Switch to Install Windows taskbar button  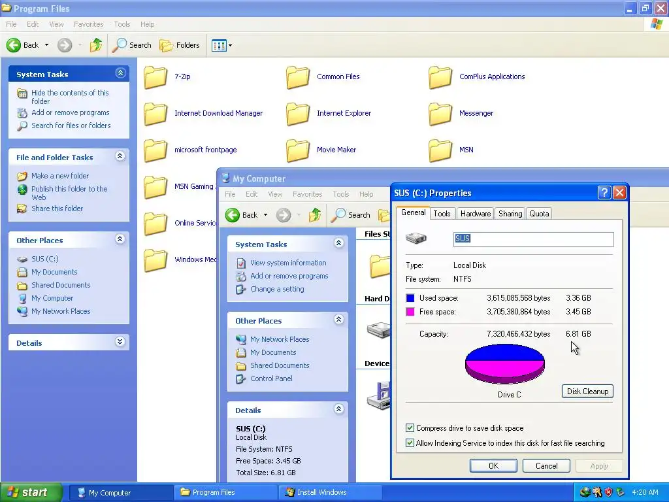pos(329,493)
